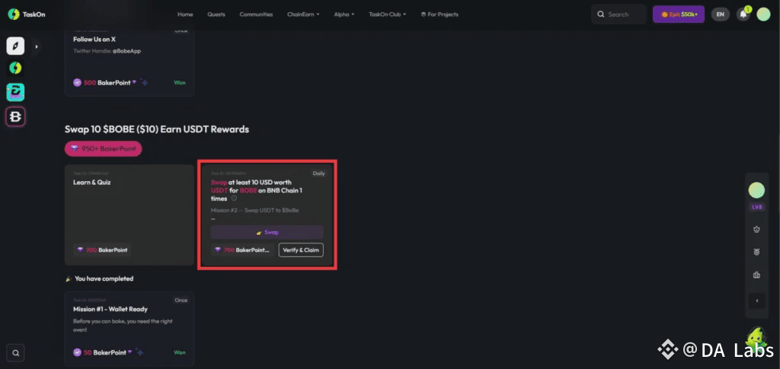Click the Swap link in the task title
The width and height of the screenshot is (780, 369).
point(219,183)
